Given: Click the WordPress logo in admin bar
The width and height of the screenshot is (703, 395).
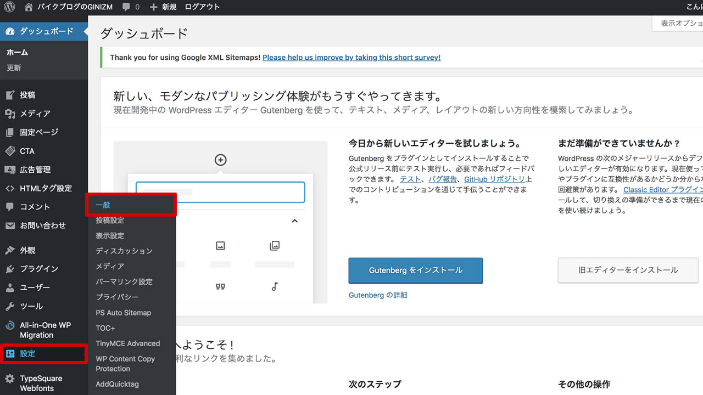Looking at the screenshot, I should point(10,7).
